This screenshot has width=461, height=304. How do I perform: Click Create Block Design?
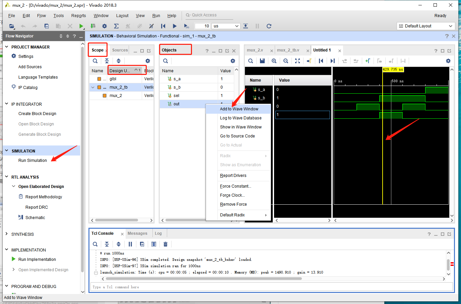pos(37,114)
